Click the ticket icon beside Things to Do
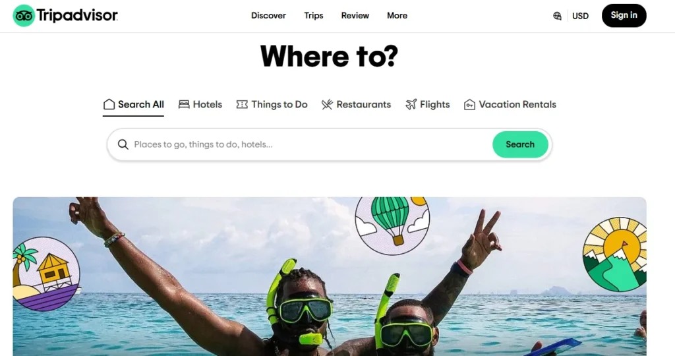The height and width of the screenshot is (356, 675). tap(242, 105)
